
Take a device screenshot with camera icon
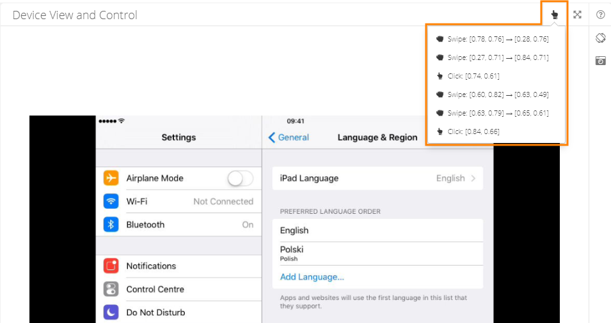click(600, 61)
